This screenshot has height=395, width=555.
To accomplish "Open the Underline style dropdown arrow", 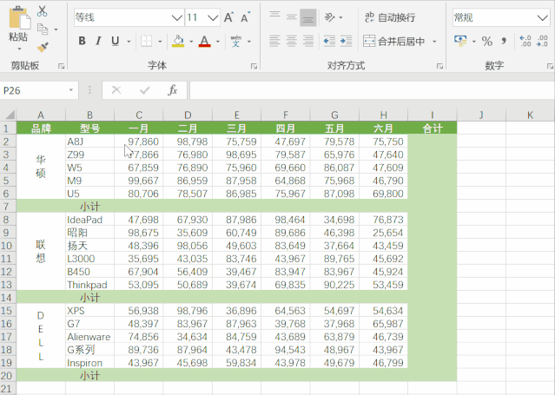I will (x=129, y=42).
